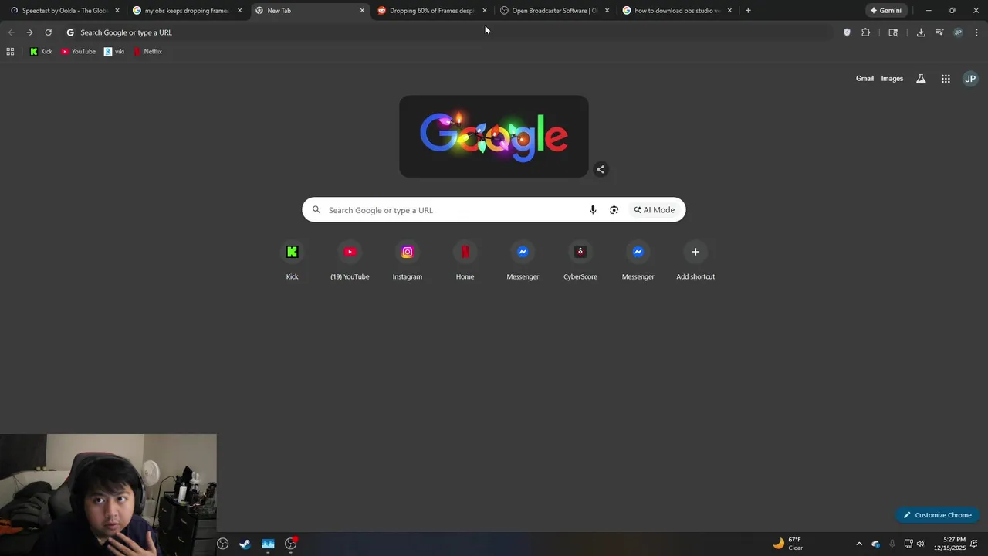The height and width of the screenshot is (556, 988).
Task: Open the Google apps grid
Action: (946, 79)
